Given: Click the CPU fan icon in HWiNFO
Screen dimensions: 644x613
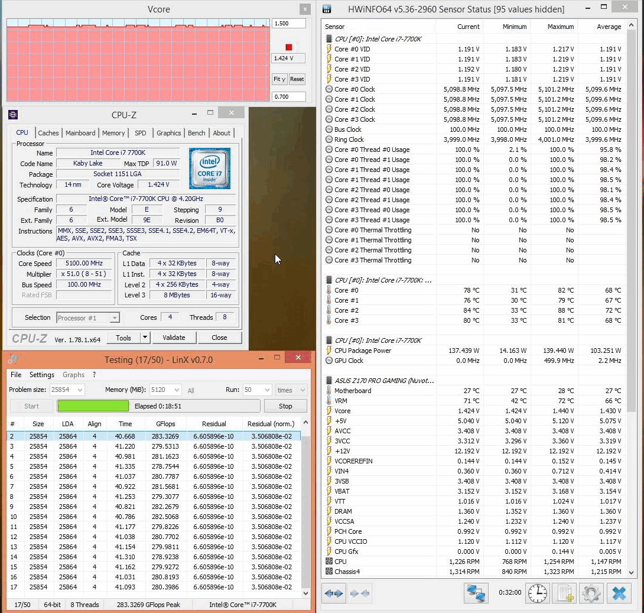Looking at the screenshot, I should pos(329,562).
